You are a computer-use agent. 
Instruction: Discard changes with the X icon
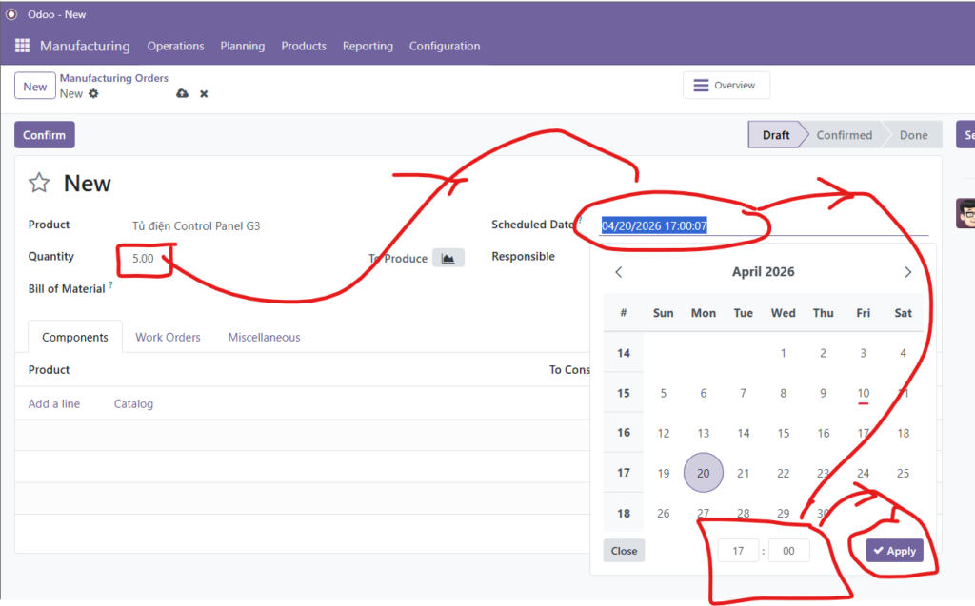pyautogui.click(x=204, y=94)
